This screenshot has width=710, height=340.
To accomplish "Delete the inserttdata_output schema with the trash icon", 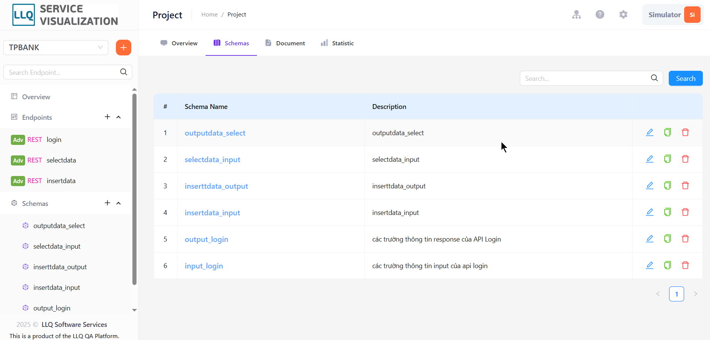I will (685, 186).
